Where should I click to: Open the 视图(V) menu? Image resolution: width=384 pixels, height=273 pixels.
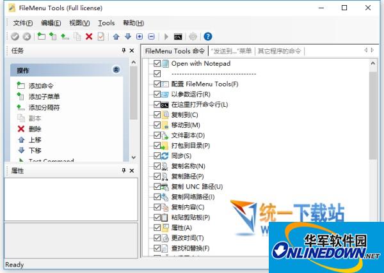(x=79, y=23)
